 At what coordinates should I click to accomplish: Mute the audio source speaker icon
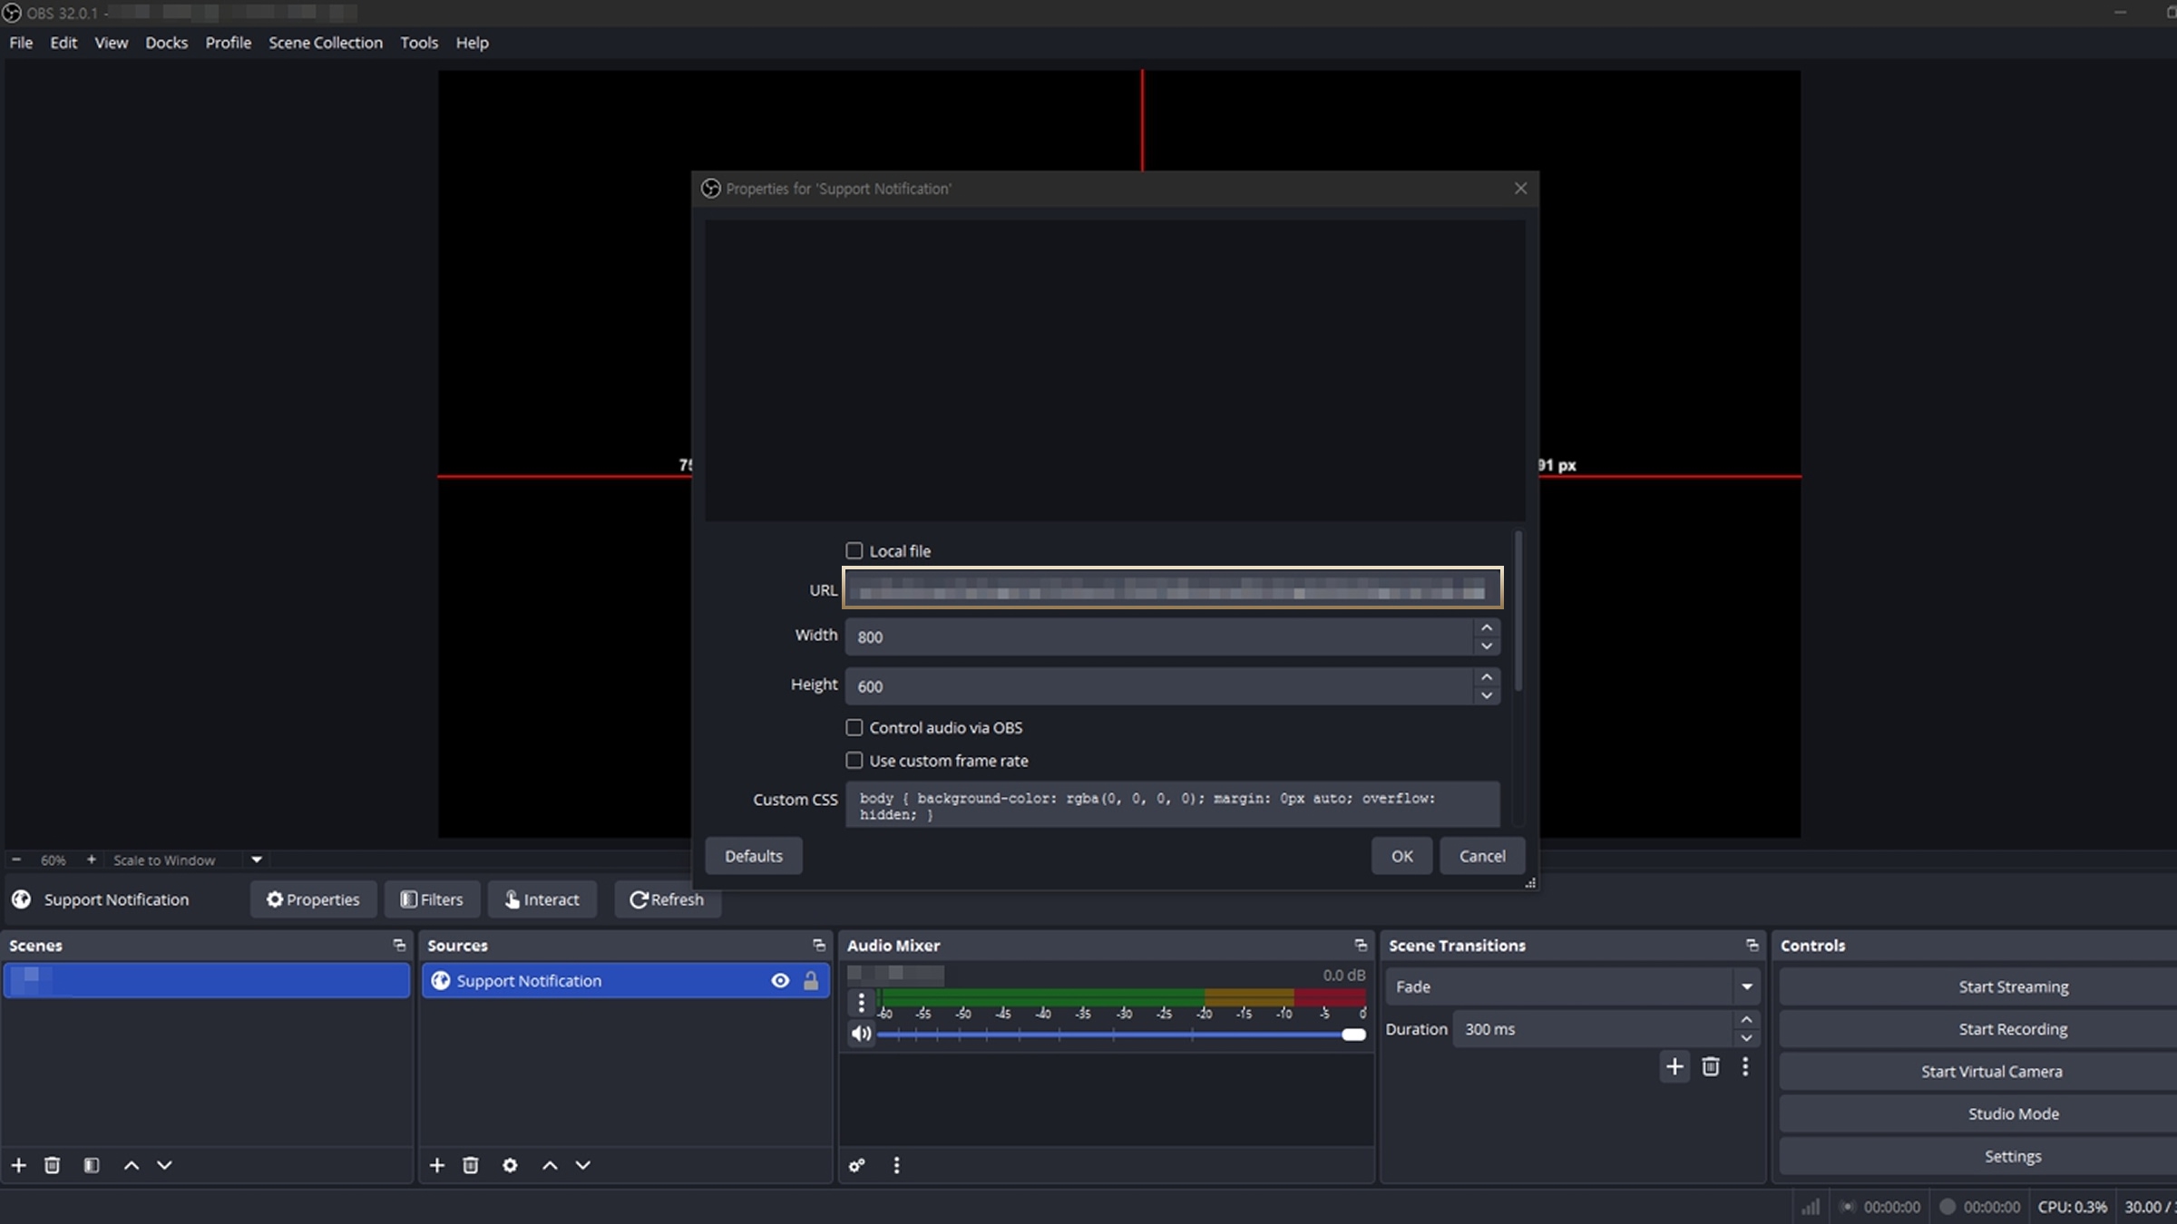861,1034
